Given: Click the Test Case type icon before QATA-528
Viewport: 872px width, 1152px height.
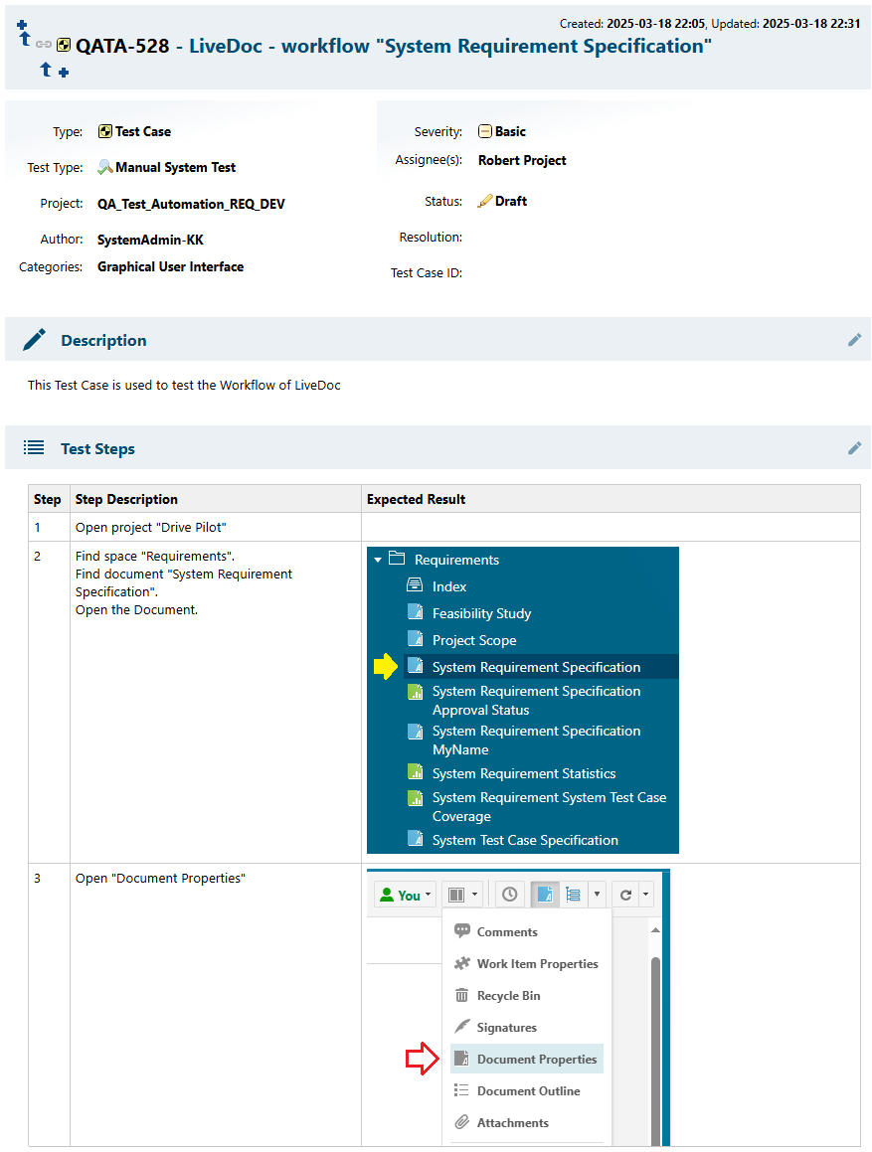Looking at the screenshot, I should (63, 45).
